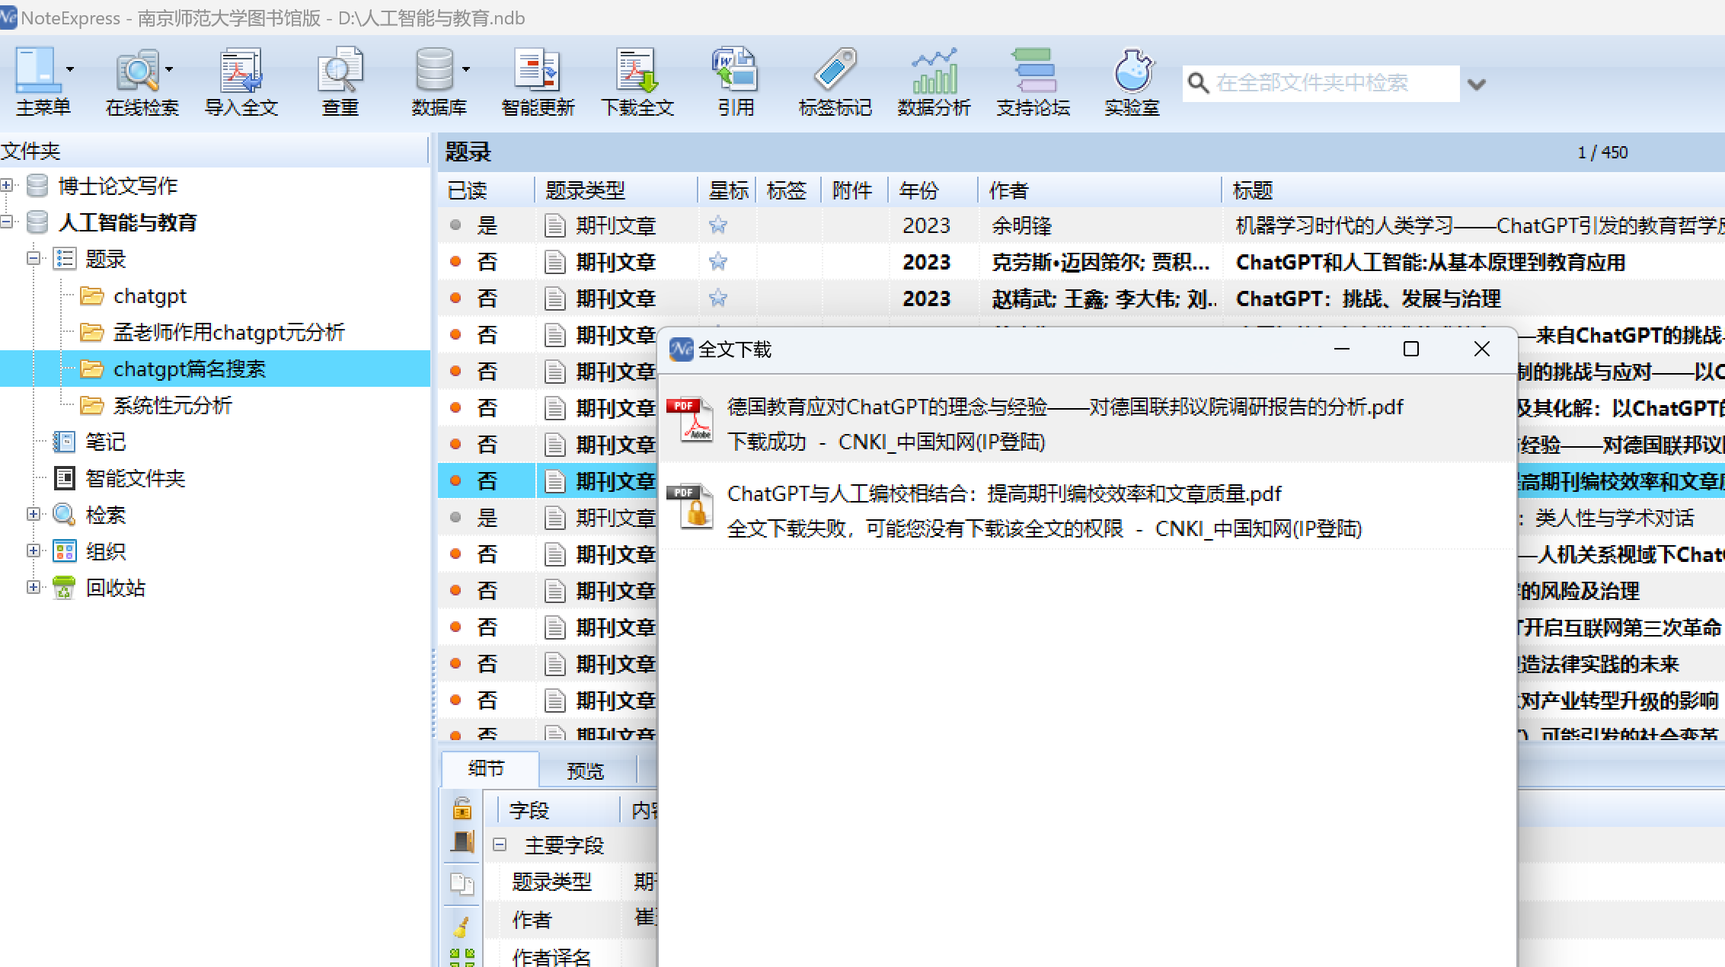Screen dimensions: 1725x967
Task: Sort by the 附件 column header
Action: 853,190
